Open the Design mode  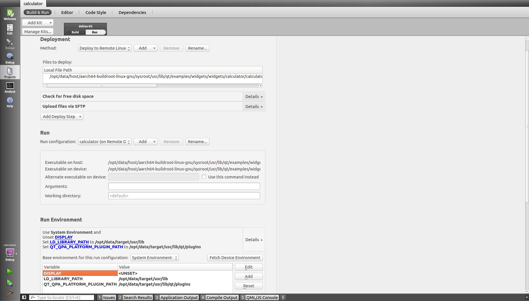click(10, 44)
